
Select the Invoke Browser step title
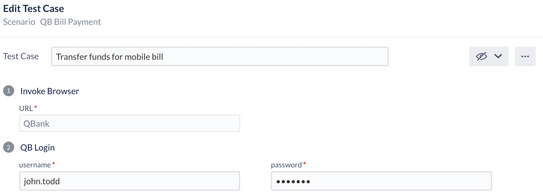49,91
